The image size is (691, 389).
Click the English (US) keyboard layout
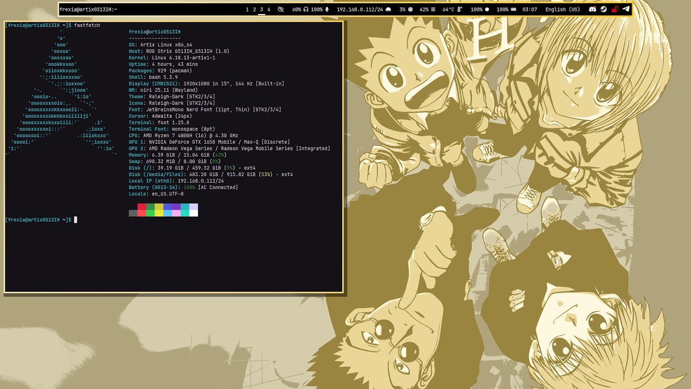[563, 9]
